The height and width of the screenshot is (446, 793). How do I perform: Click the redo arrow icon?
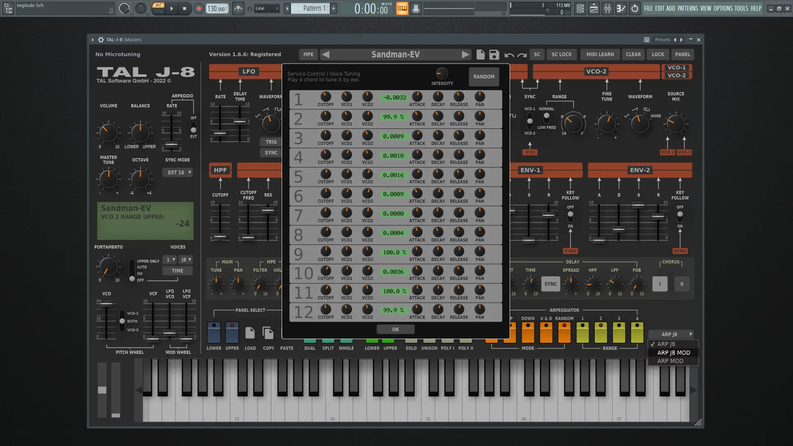[522, 55]
